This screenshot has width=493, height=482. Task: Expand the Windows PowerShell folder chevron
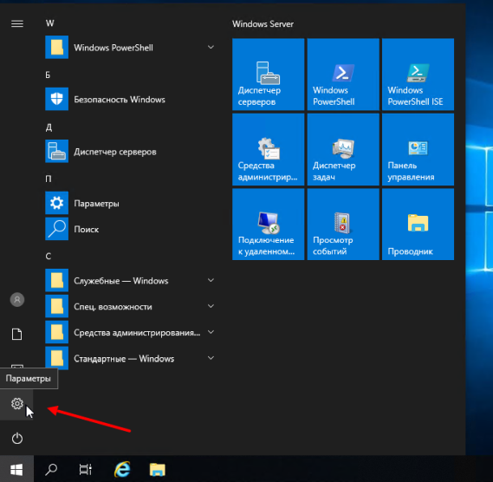[x=211, y=47]
